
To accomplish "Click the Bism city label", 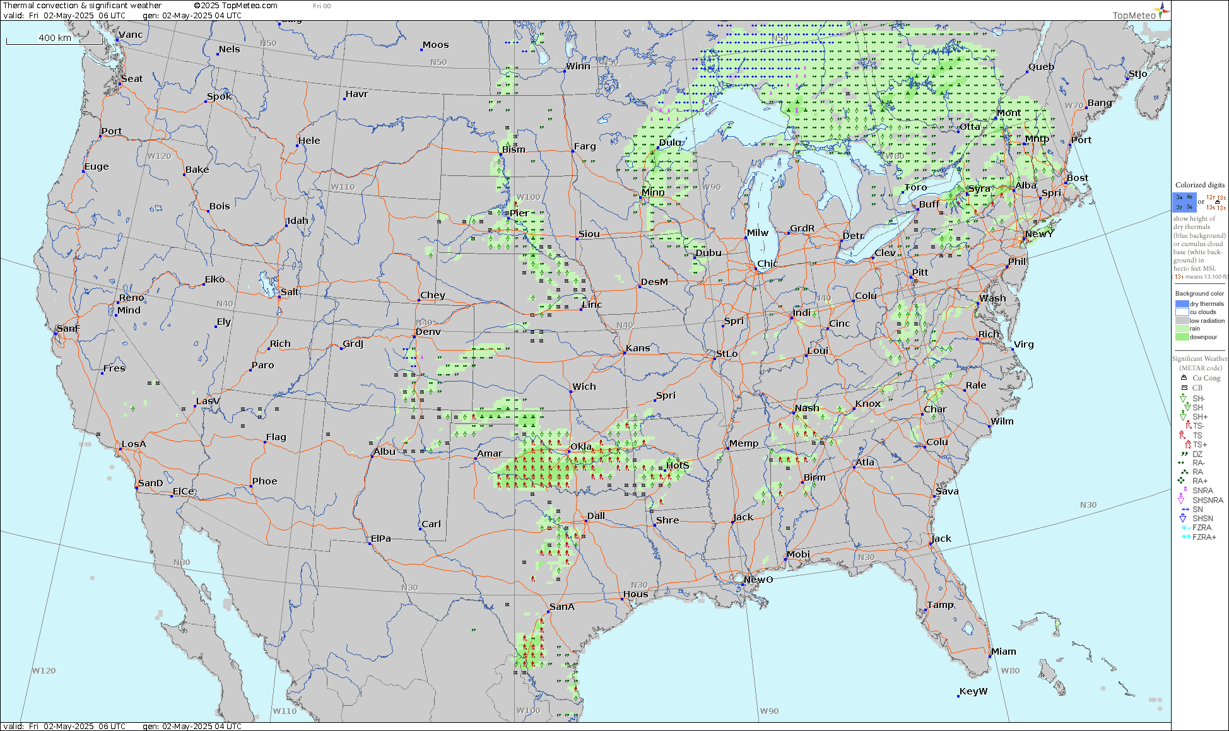I will point(514,149).
